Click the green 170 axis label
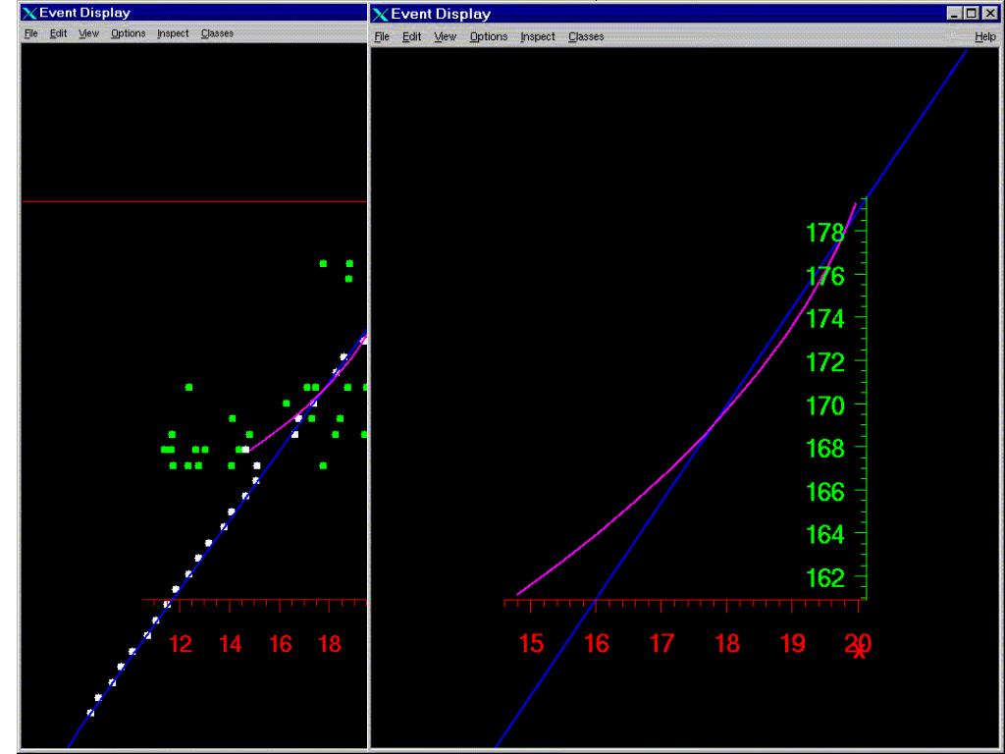The image size is (1005, 754). click(824, 404)
